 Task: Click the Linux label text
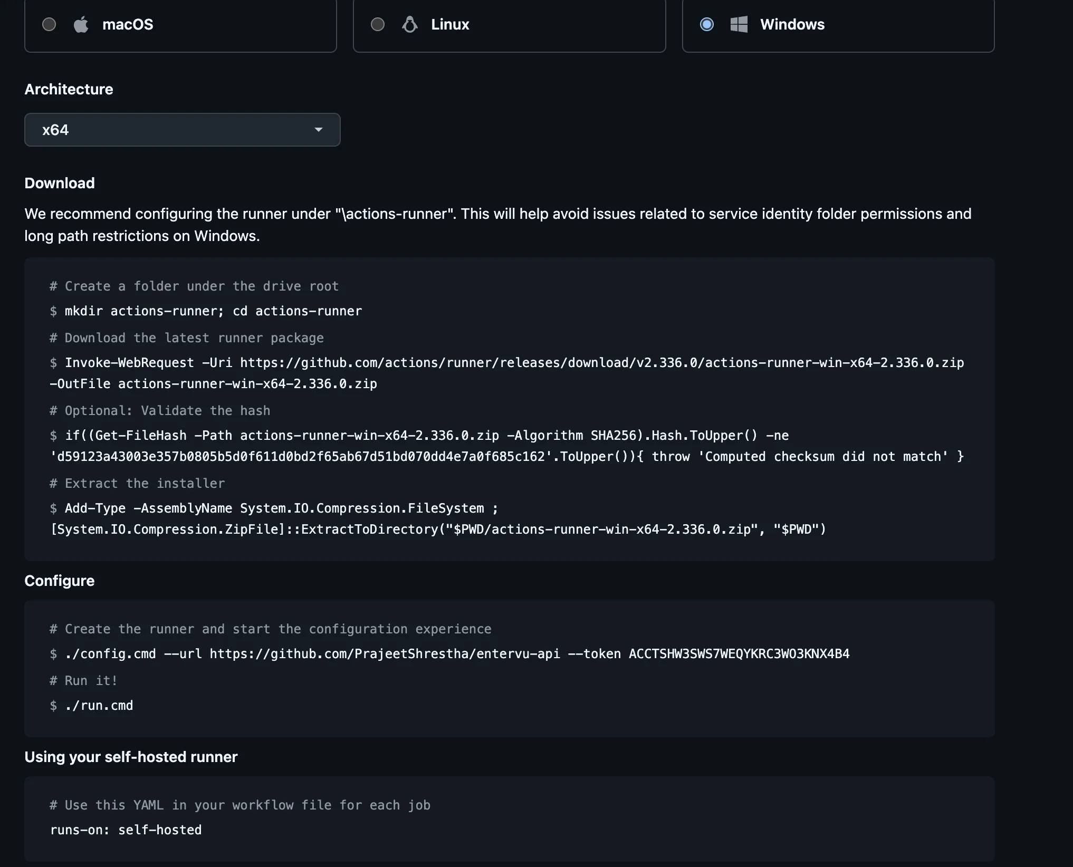coord(450,24)
